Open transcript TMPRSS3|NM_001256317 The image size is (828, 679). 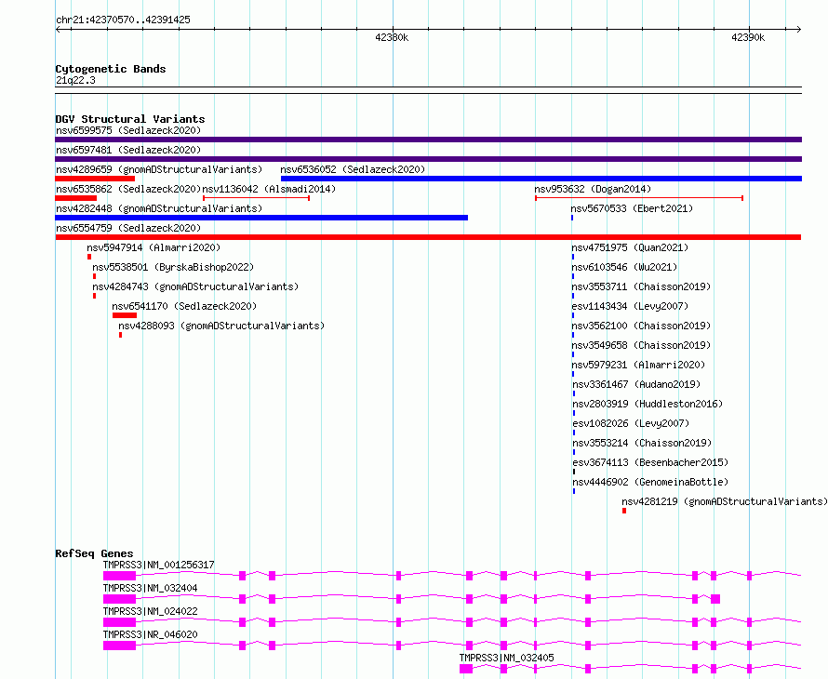click(158, 565)
